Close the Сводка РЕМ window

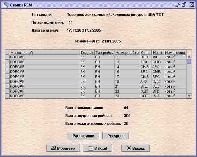[x=192, y=5]
